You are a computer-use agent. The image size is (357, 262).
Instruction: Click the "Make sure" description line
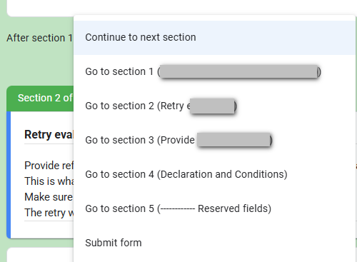point(49,197)
